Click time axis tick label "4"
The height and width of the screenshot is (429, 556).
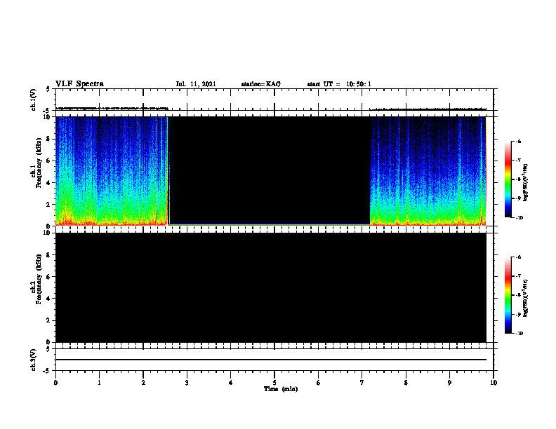231,383
